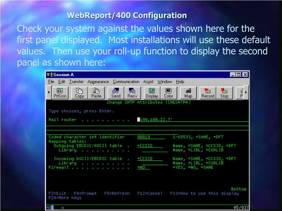The image size is (282, 211).
Task: Click the Incoming ASCII/EBCDIC table field
Action: (150, 159)
